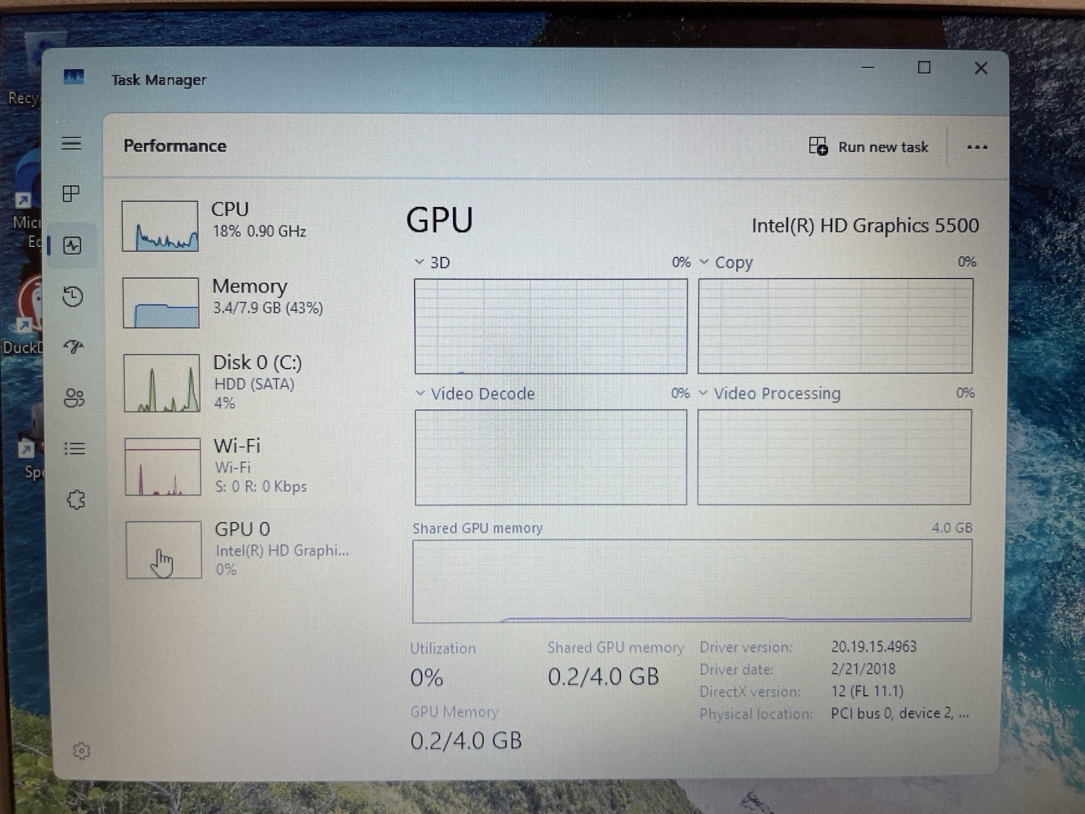
Task: Open the Users page icon
Action: (x=74, y=398)
